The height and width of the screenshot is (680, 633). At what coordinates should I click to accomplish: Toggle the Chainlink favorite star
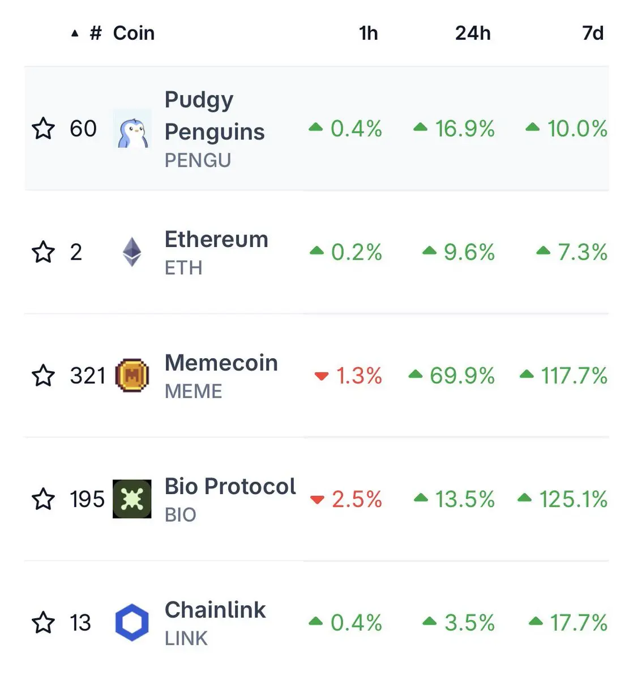coord(44,623)
